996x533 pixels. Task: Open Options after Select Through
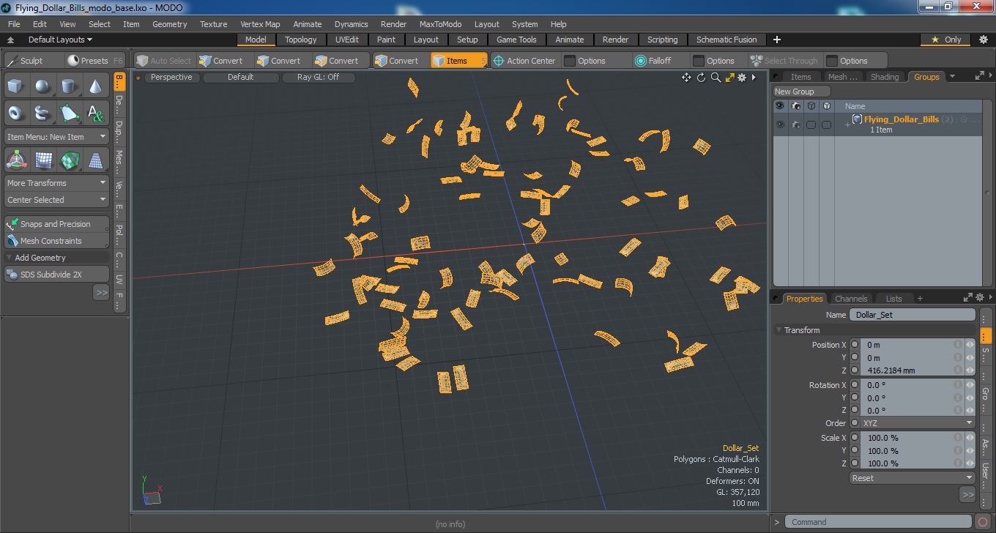854,61
